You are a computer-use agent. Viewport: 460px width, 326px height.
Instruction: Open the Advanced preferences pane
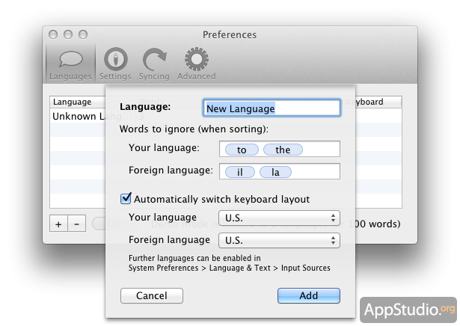click(x=196, y=64)
